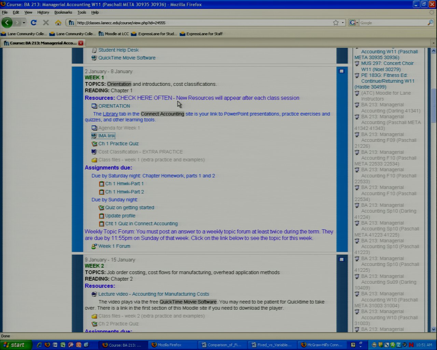Toggle Week 1 single-section view box
Screen dimensions: 437x350
pyautogui.click(x=341, y=71)
